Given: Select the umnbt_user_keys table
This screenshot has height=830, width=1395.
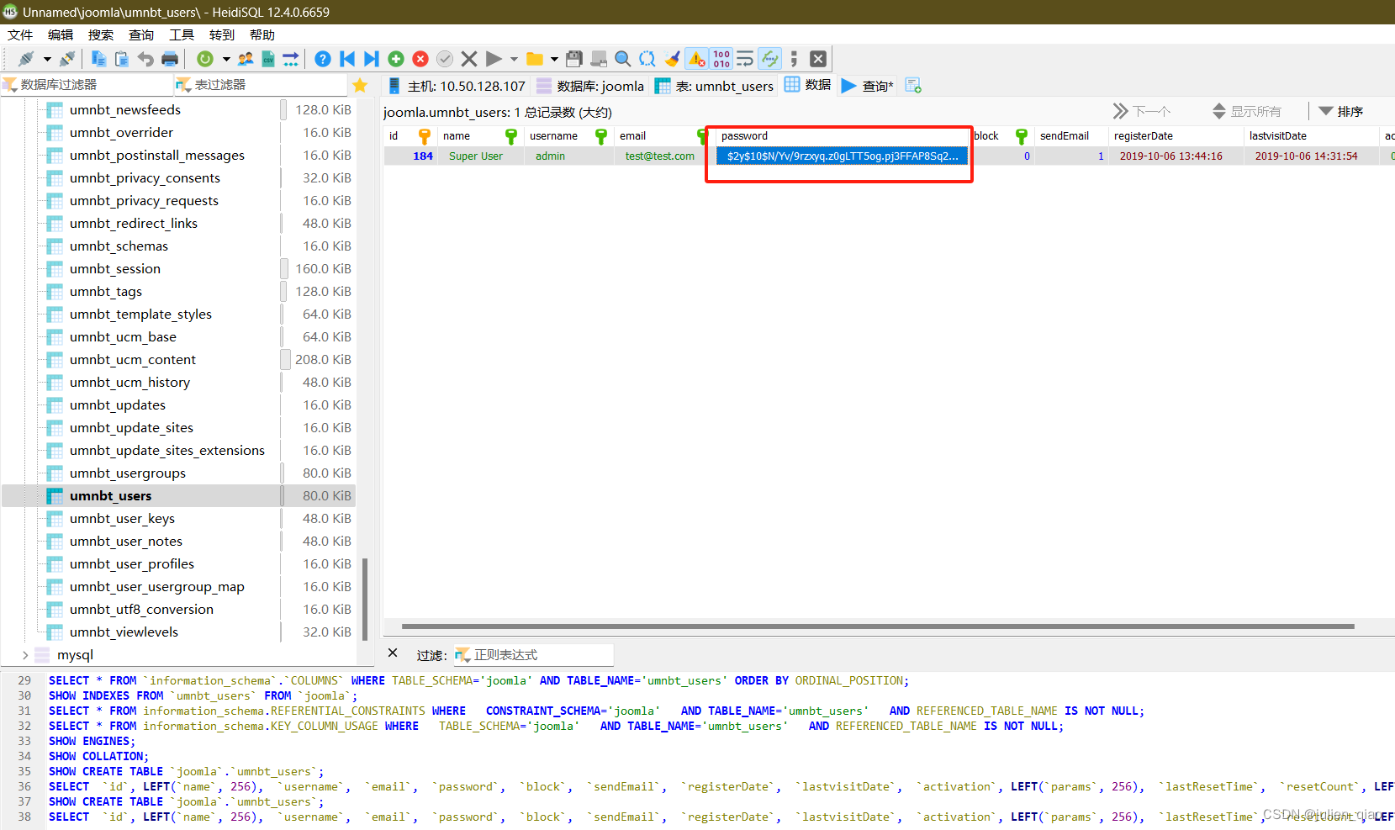Looking at the screenshot, I should coord(122,519).
